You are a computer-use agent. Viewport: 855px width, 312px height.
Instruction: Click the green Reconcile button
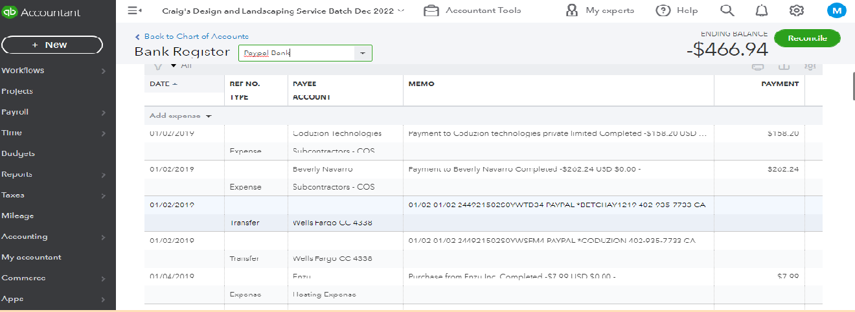(x=807, y=38)
